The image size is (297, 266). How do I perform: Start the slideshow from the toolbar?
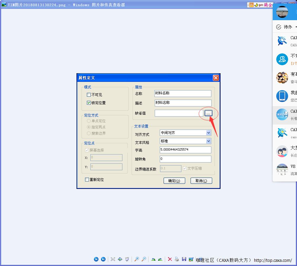[x=127, y=259]
